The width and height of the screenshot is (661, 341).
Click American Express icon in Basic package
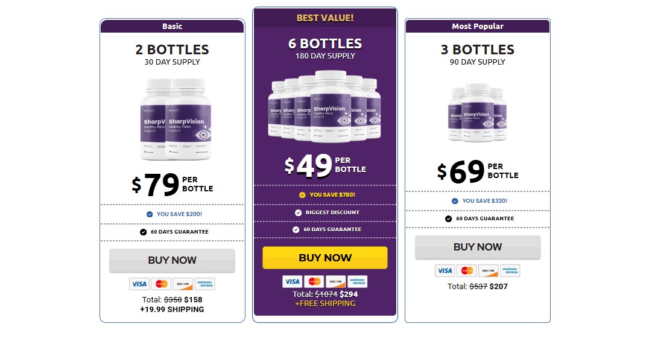pyautogui.click(x=204, y=284)
